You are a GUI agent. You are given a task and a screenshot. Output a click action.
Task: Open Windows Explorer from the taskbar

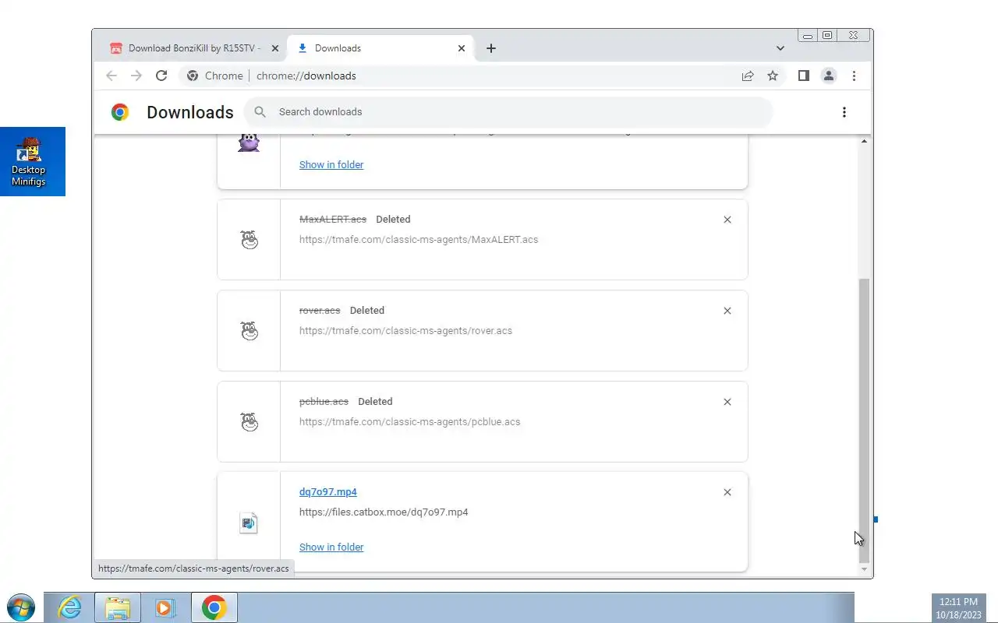(118, 607)
